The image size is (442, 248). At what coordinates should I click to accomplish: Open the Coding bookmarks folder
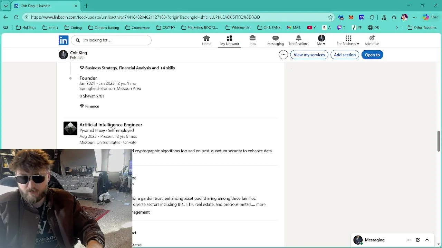[73, 28]
